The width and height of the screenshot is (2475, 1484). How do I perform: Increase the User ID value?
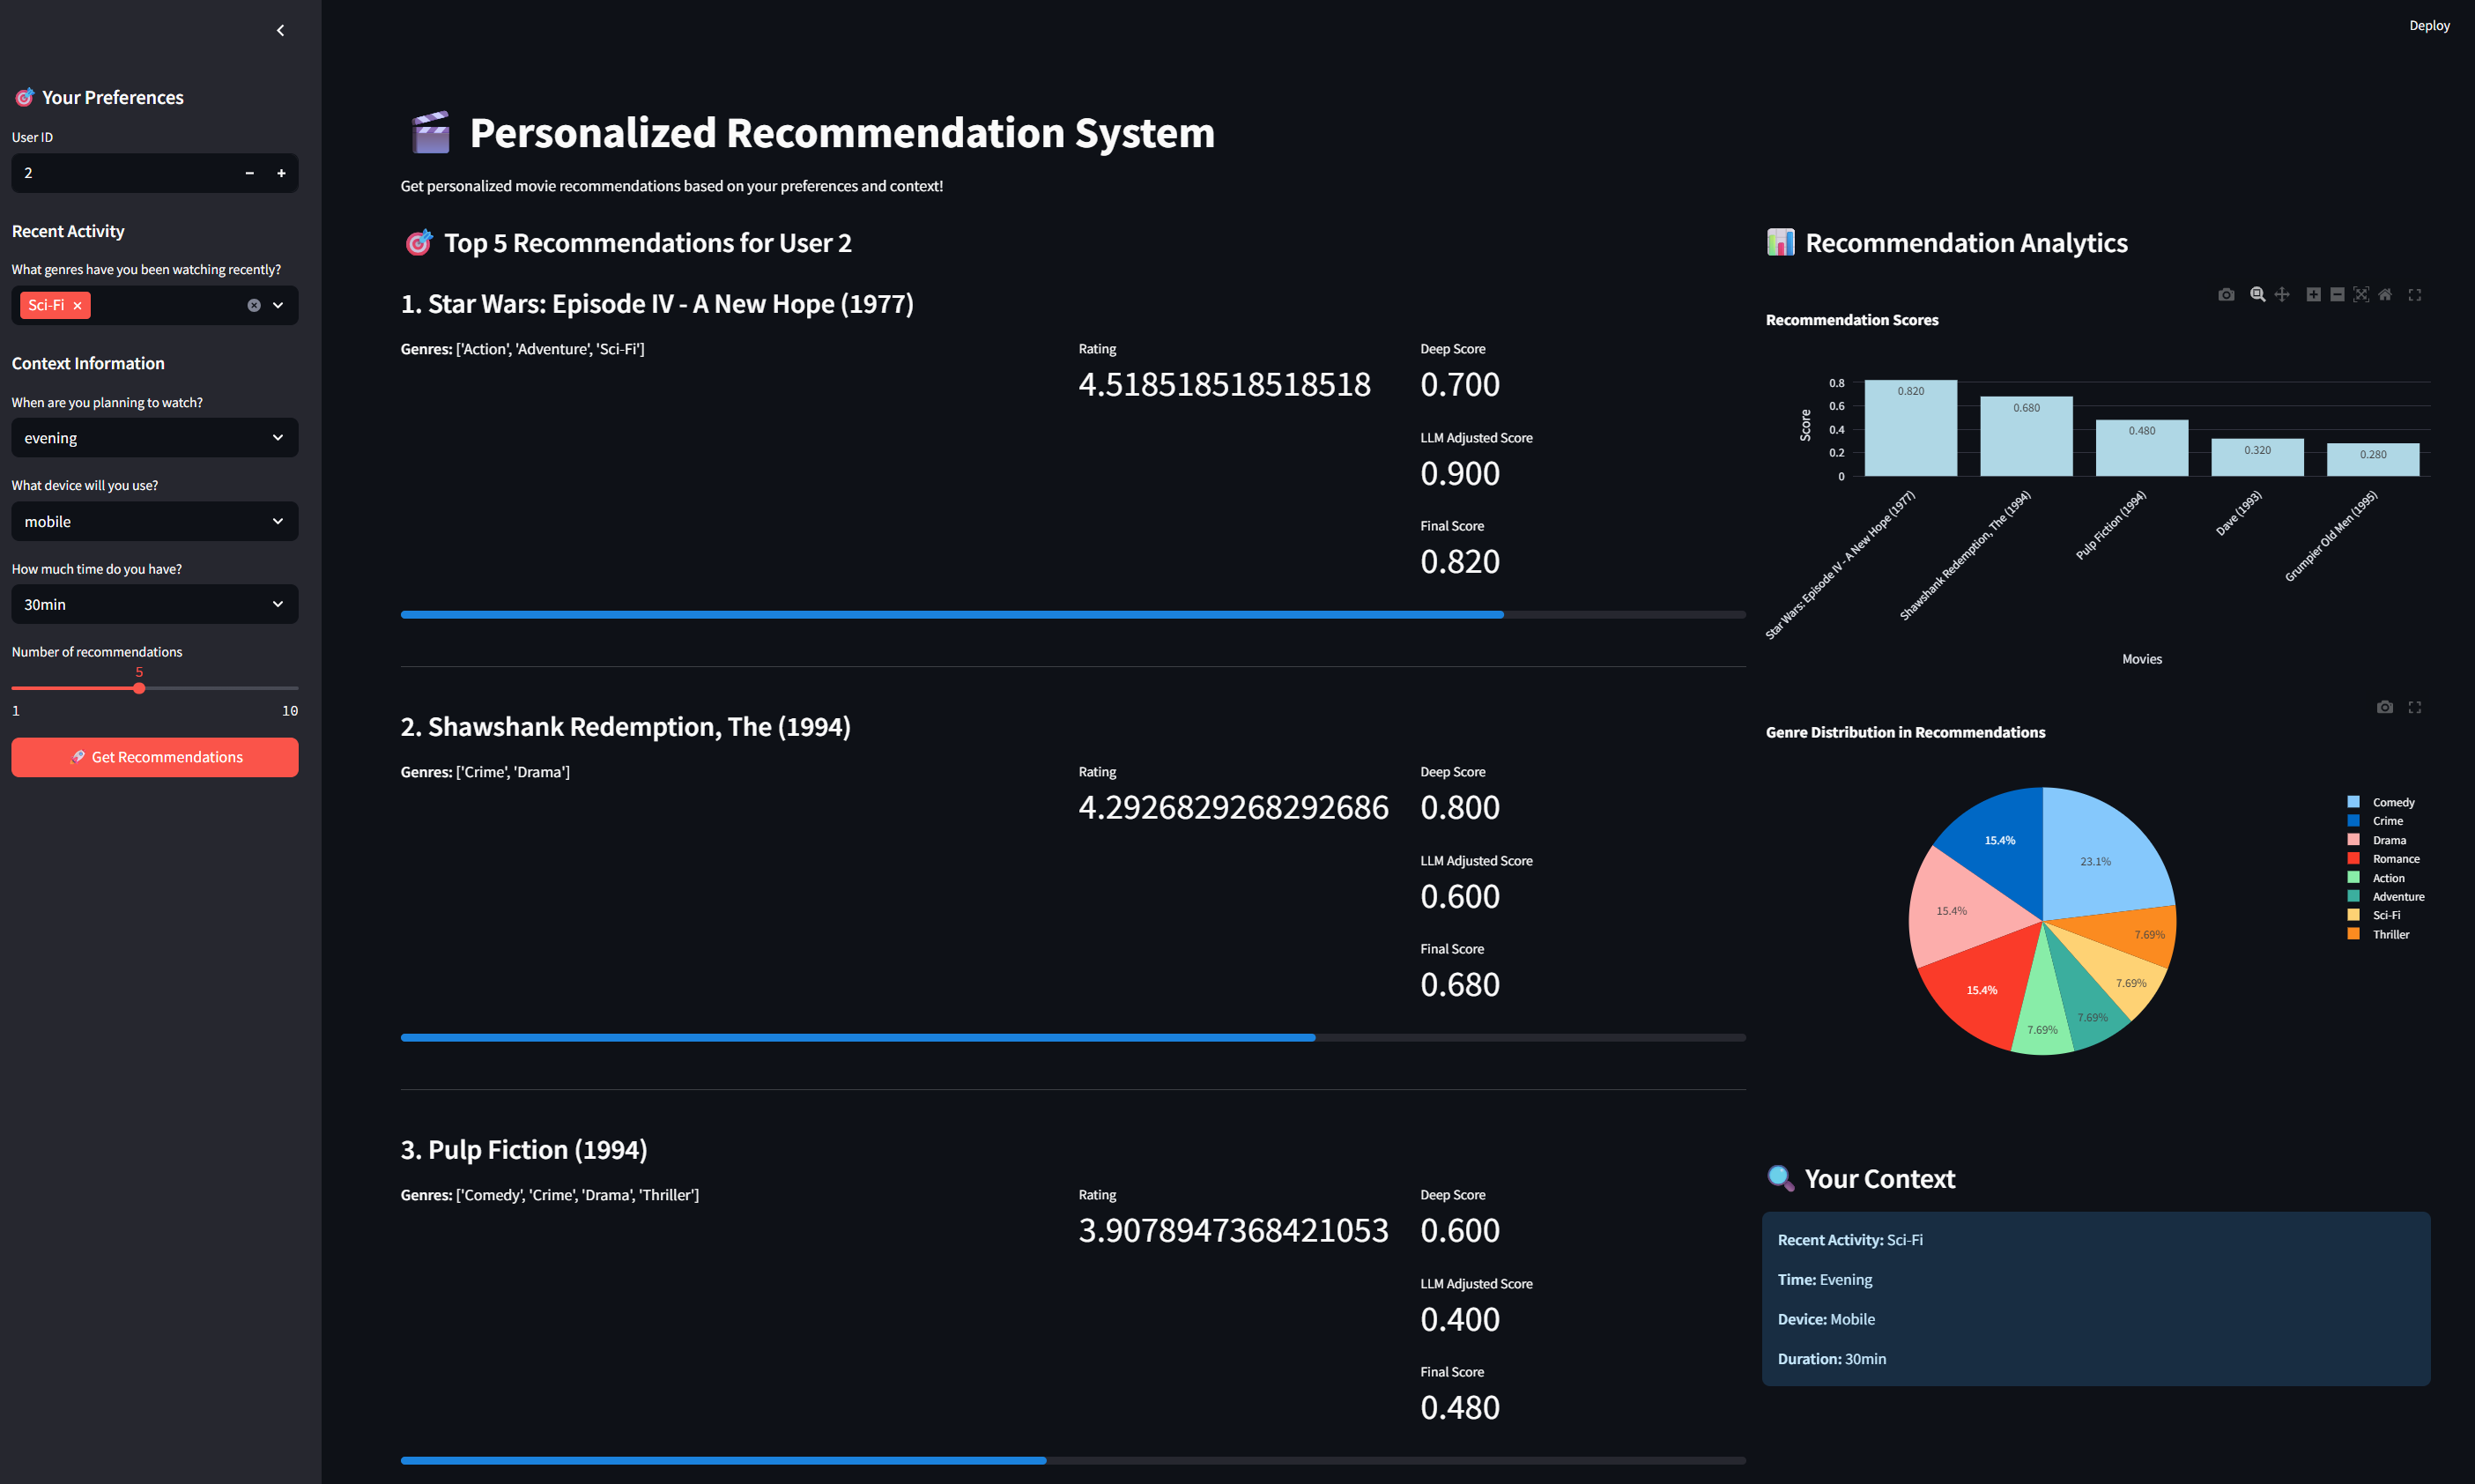282,173
